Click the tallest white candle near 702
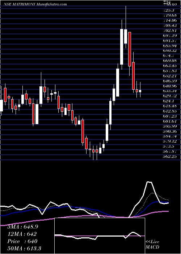This screenshot has height=254, width=181. point(122,47)
